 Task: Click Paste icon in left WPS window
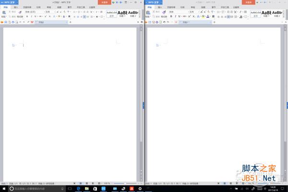pyautogui.click(x=4, y=12)
